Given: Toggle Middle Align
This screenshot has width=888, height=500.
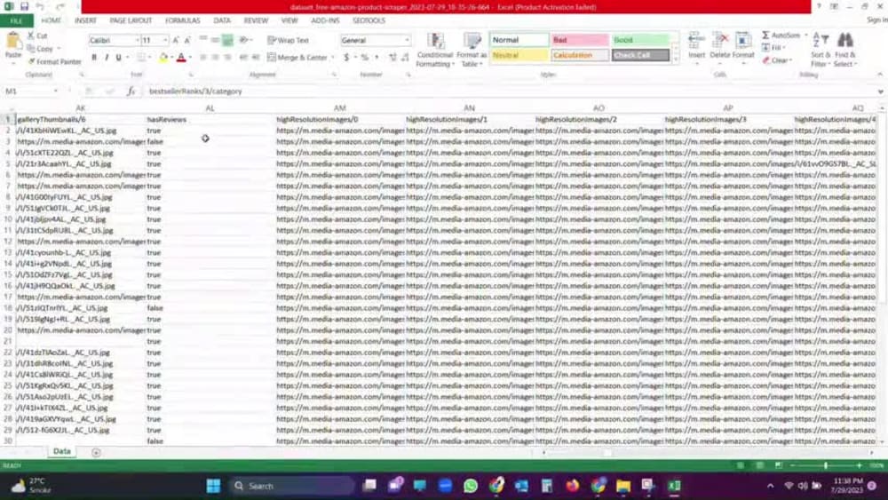Looking at the screenshot, I should [215, 40].
